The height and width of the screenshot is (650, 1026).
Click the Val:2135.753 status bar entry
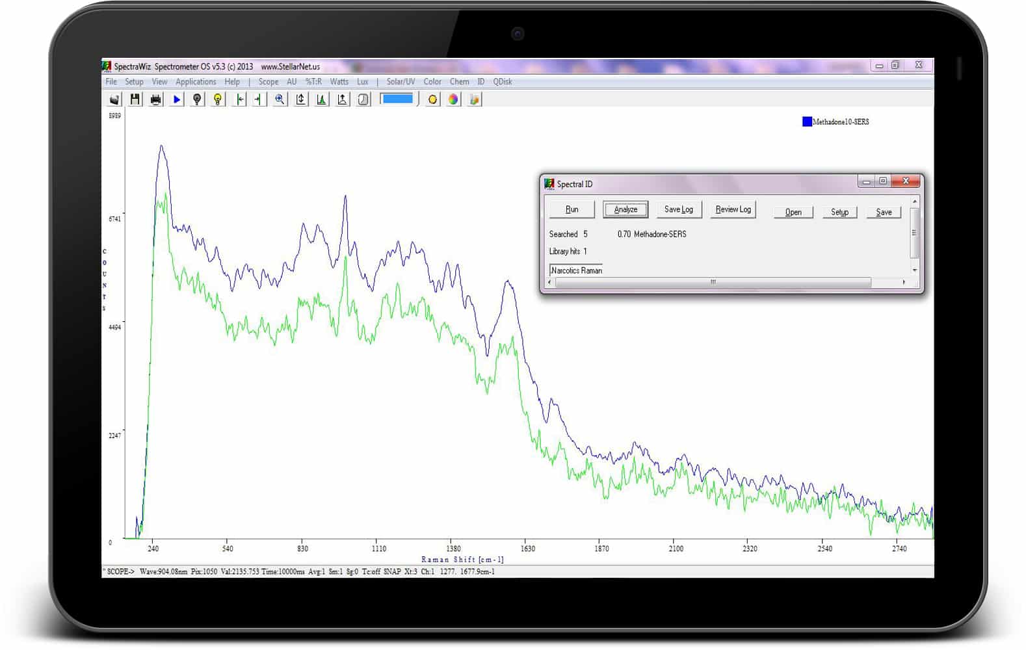[240, 572]
